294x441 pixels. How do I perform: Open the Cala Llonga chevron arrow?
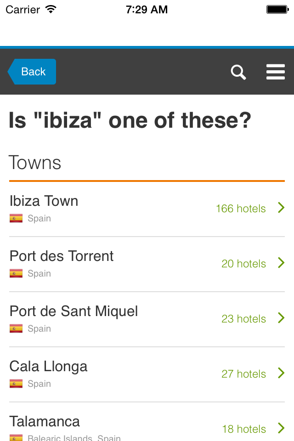(281, 373)
